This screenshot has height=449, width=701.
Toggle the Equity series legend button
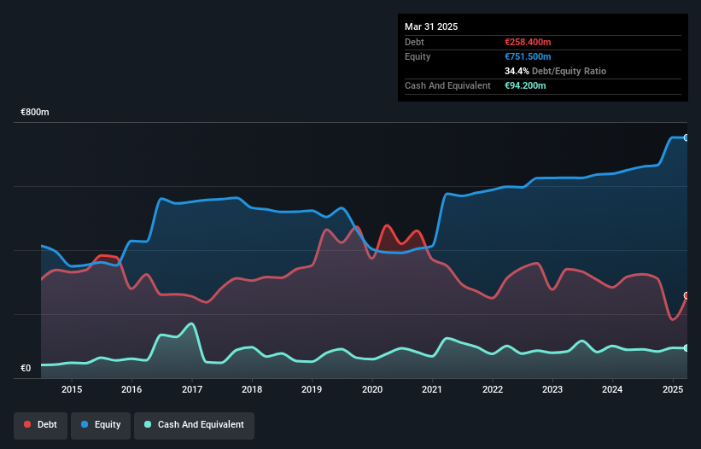[101, 425]
